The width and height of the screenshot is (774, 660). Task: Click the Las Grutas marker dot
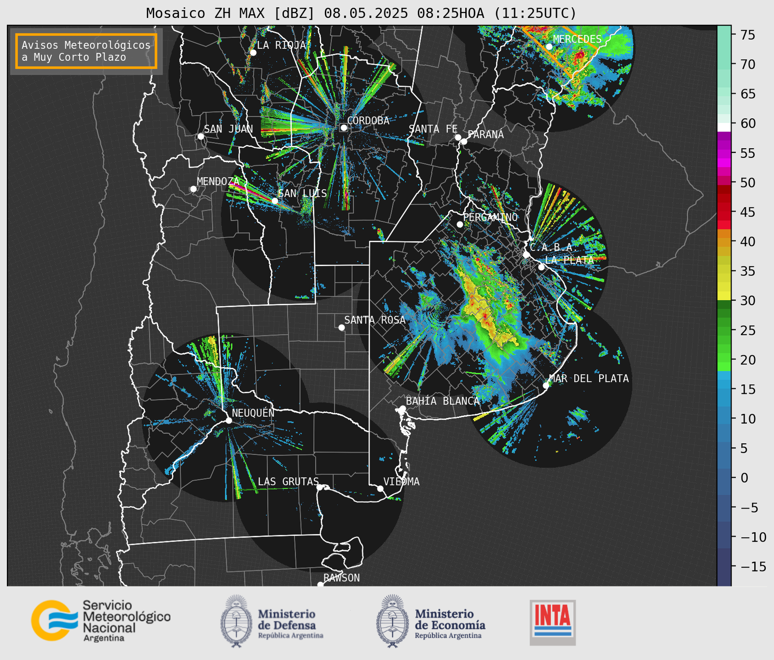[320, 487]
